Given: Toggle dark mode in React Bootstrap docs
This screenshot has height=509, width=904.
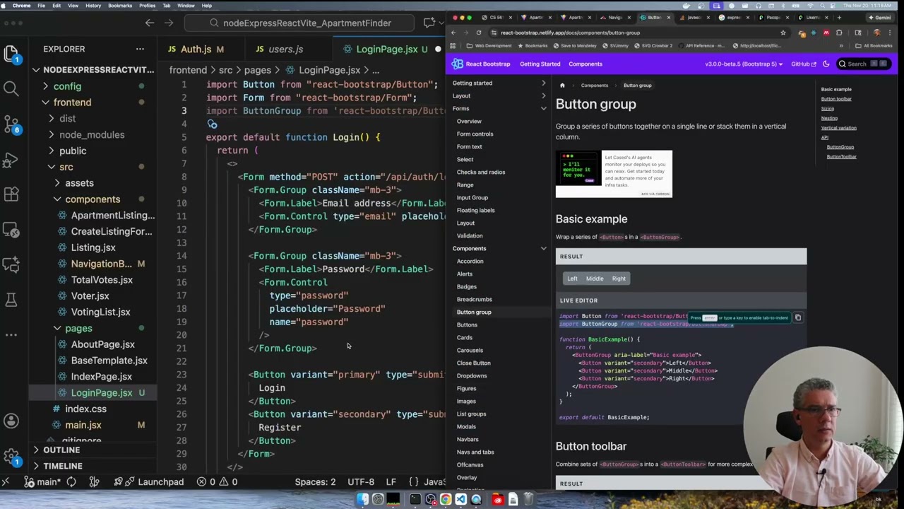Looking at the screenshot, I should pyautogui.click(x=826, y=64).
